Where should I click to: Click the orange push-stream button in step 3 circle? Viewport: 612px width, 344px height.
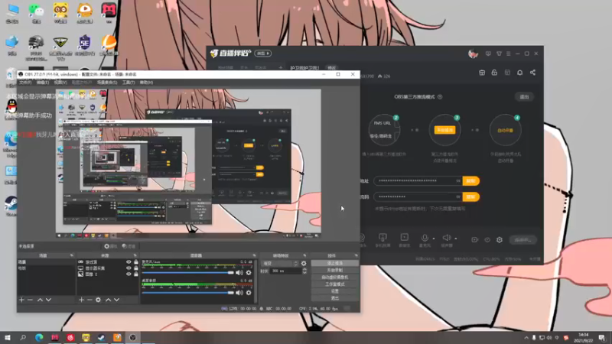444,130
